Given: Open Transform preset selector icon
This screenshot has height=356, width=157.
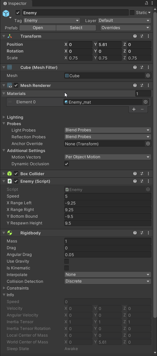Looking at the screenshot, I should click(142, 36).
